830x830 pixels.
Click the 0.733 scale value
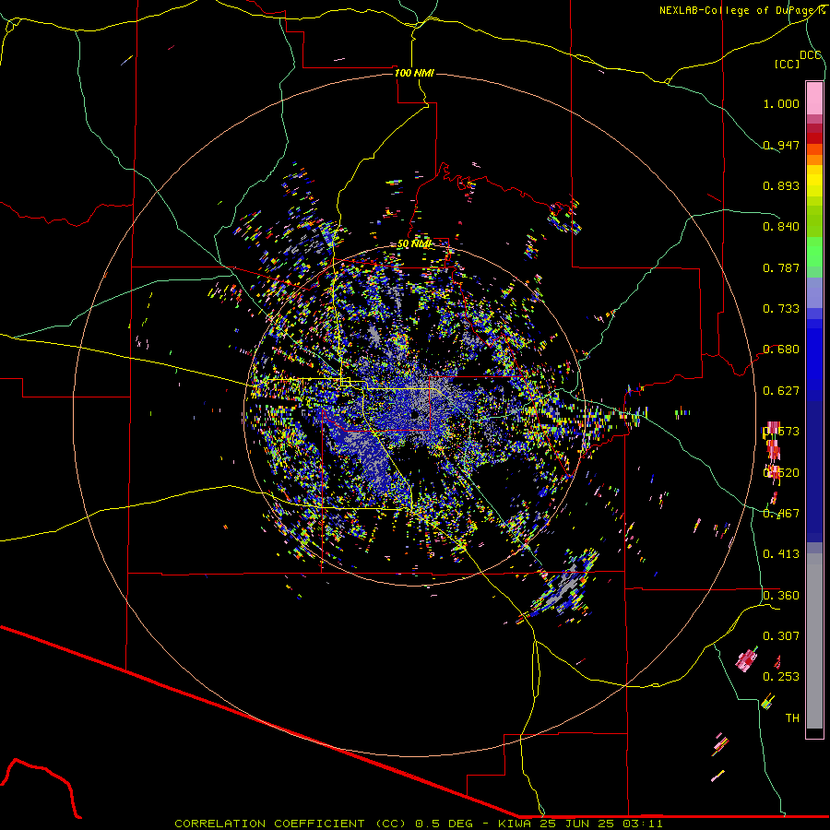[781, 309]
